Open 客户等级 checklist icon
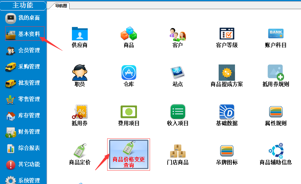Image resolution: width=301 pixels, height=184 pixels. 227,37
